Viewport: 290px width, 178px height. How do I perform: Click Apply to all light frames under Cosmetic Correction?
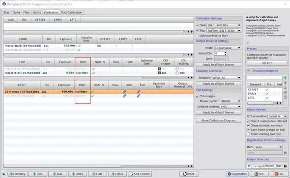218,84
